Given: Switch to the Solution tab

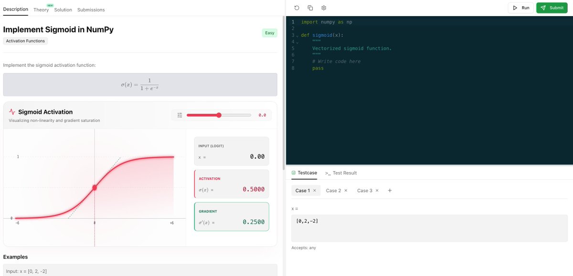Looking at the screenshot, I should (x=63, y=10).
